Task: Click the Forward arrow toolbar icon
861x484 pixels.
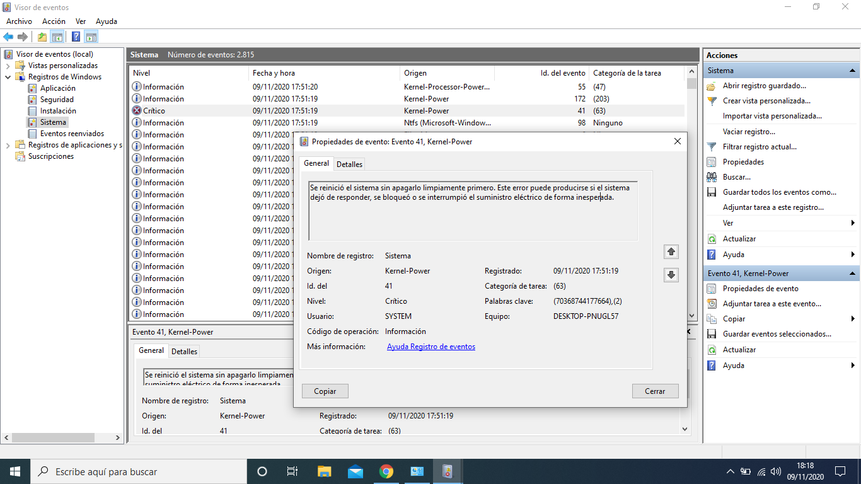Action: 23,37
